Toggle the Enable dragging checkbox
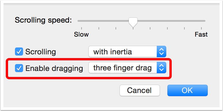 [x=19, y=68]
